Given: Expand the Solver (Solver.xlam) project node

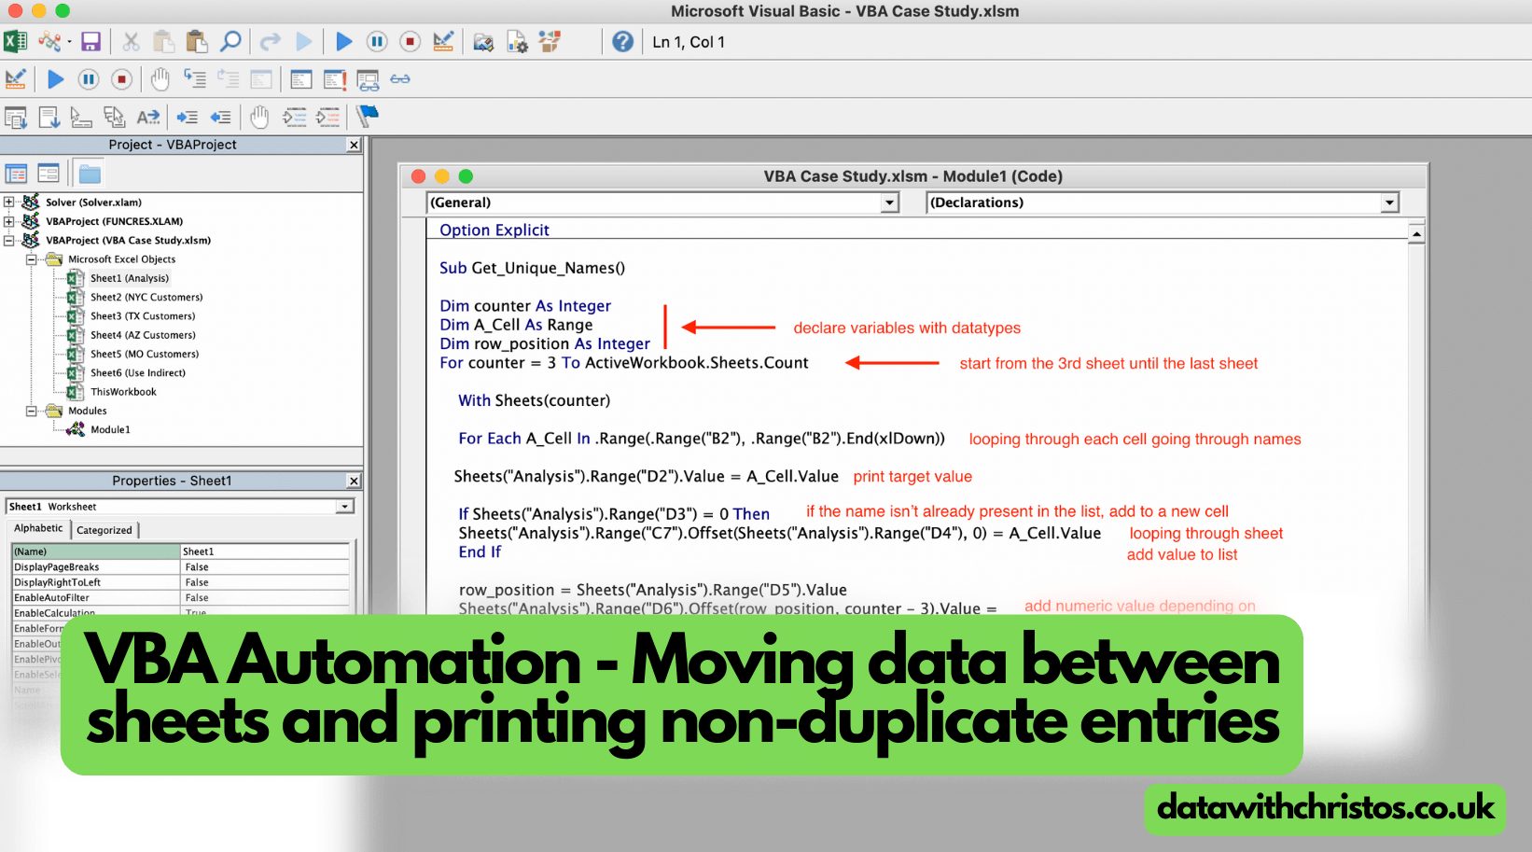Looking at the screenshot, I should pos(7,202).
